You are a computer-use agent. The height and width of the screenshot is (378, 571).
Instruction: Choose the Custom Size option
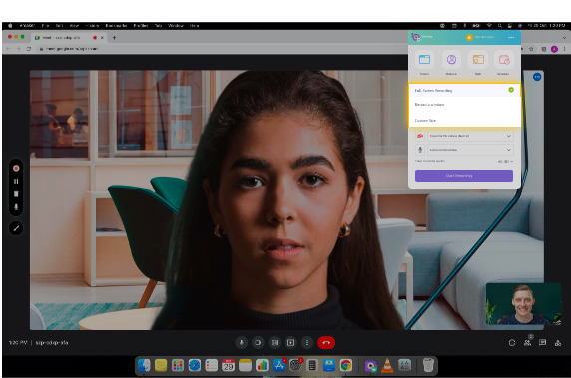pos(464,120)
